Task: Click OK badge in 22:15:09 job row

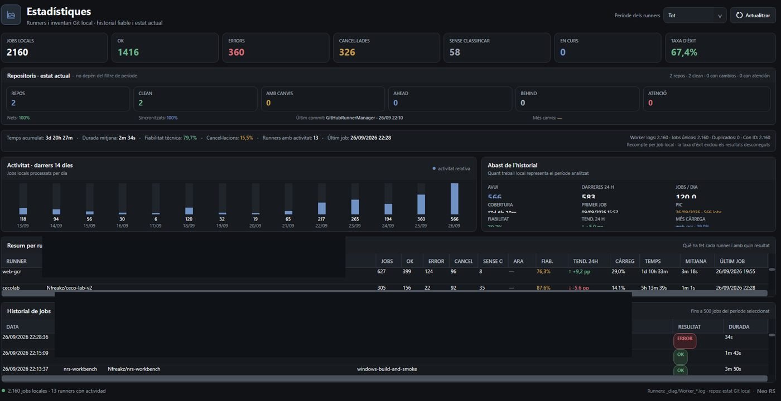Action: (680, 356)
